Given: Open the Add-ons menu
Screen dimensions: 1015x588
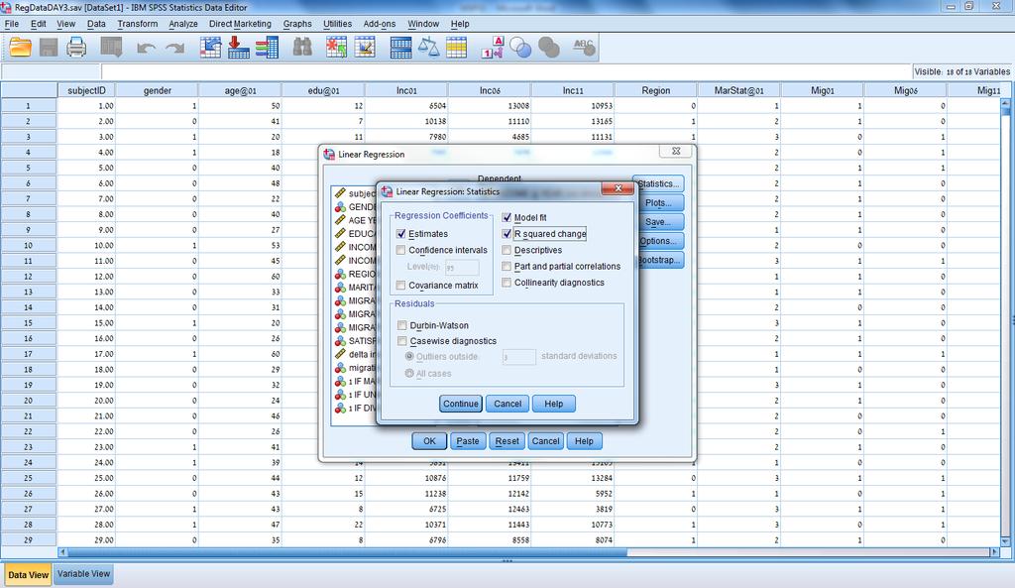Looking at the screenshot, I should [x=380, y=24].
